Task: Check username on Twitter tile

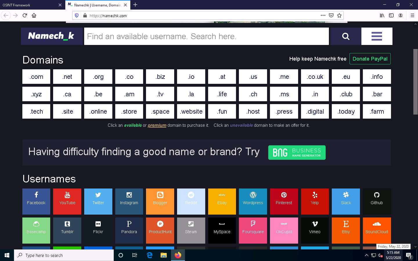Action: 98,202
